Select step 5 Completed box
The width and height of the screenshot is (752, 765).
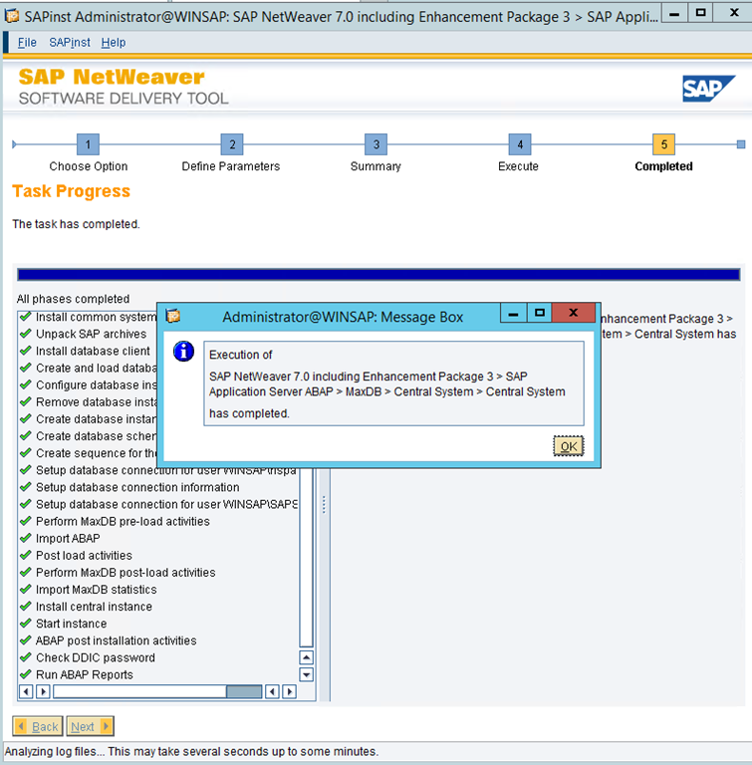pos(663,144)
